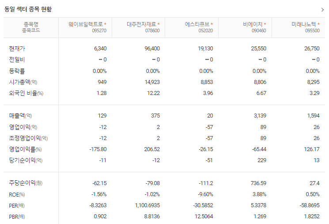
Task: Open 미래나노텍 stock link
Action: coord(304,24)
